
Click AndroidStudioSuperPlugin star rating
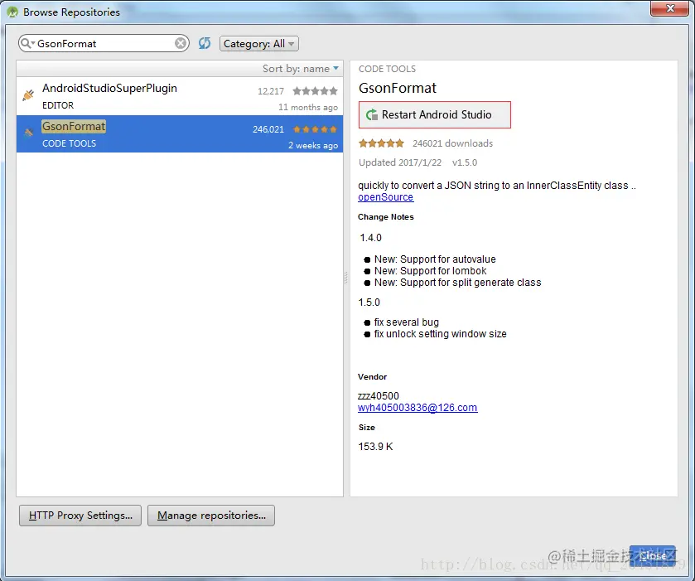click(315, 91)
